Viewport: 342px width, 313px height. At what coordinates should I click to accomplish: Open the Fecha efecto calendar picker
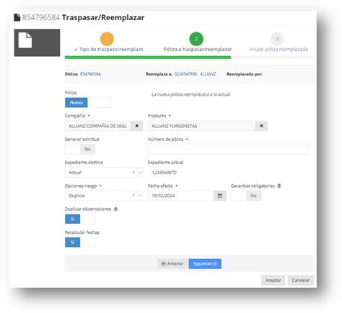pyautogui.click(x=219, y=196)
